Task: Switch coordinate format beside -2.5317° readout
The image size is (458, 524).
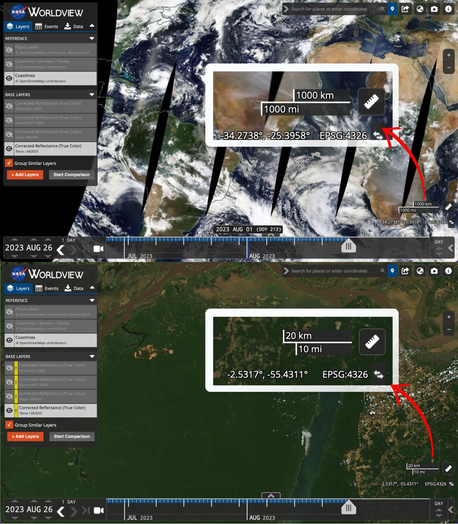Action: tap(451, 484)
